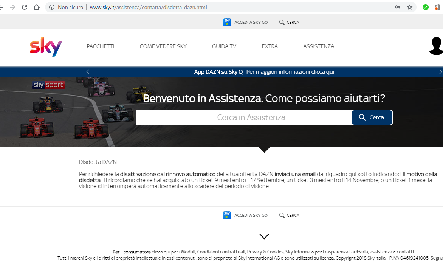Image resolution: width=443 pixels, height=272 pixels.
Task: Open the COME VEDERE SKY menu
Action: click(x=163, y=46)
